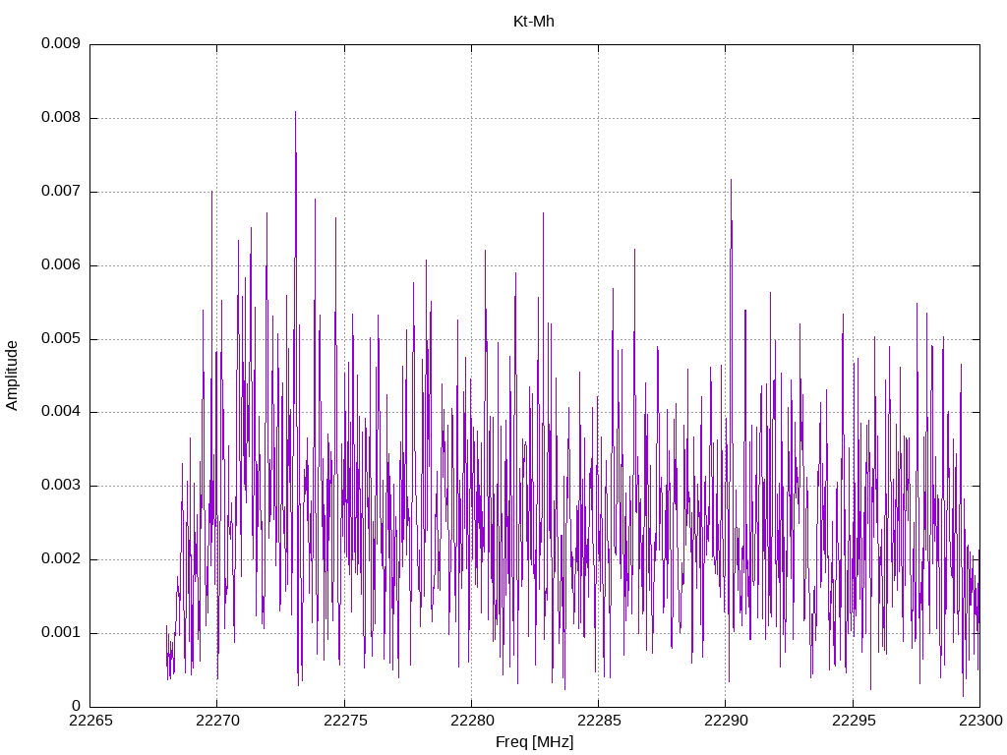This screenshot has height=755, width=1007.
Task: Click the 22285 frequency tick label
Action: [599, 721]
